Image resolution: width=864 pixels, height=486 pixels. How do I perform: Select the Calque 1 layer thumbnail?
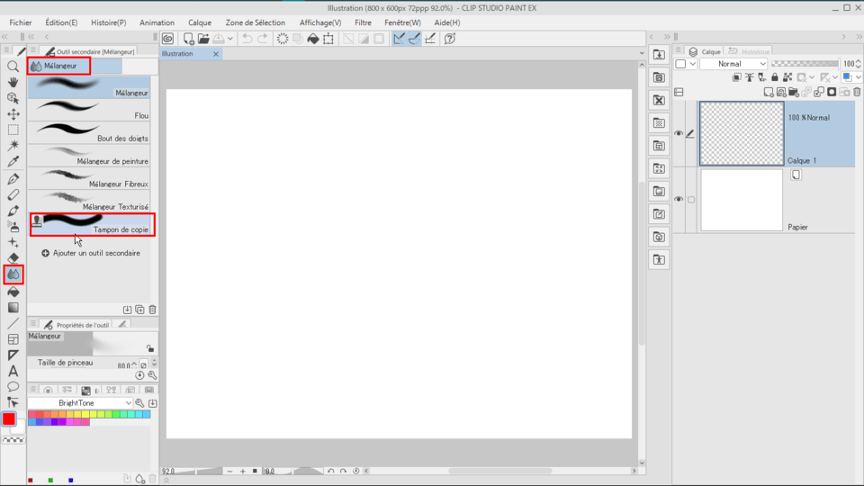[x=742, y=133]
